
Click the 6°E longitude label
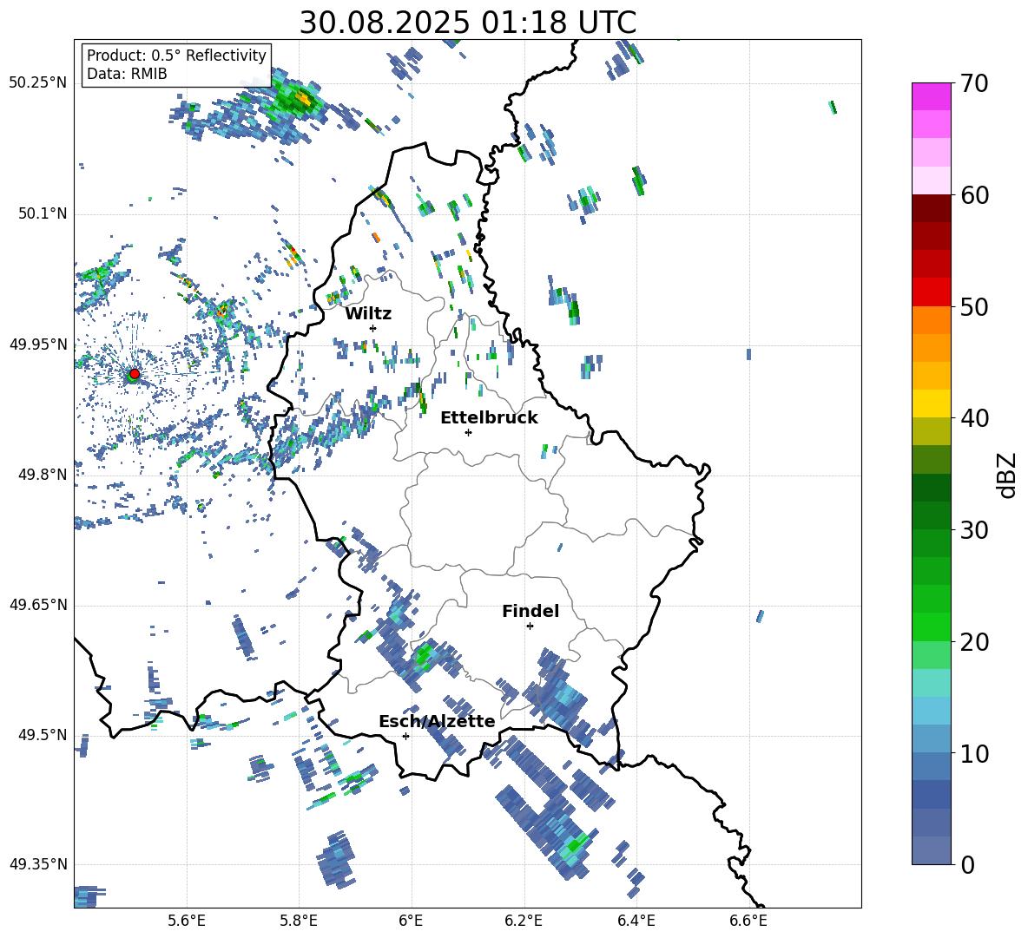coord(412,921)
